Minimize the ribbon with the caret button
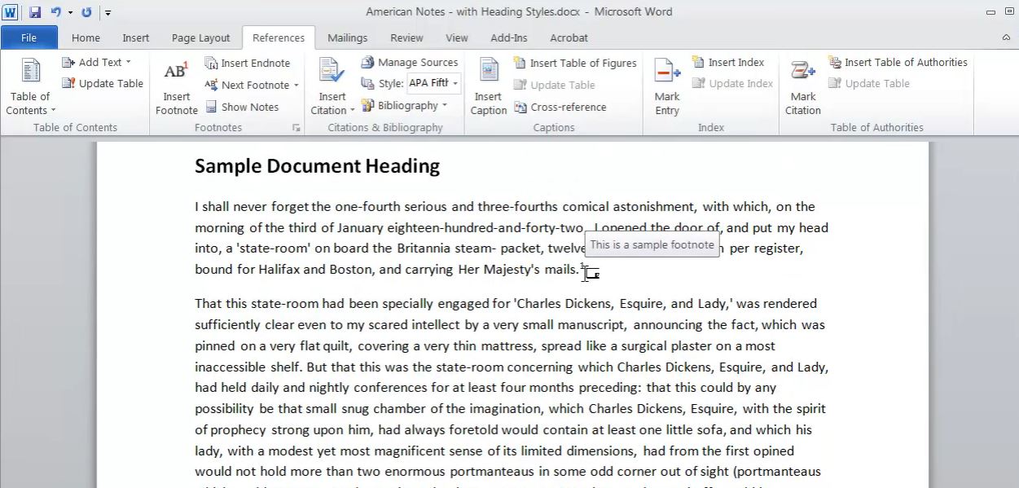 pyautogui.click(x=1006, y=37)
